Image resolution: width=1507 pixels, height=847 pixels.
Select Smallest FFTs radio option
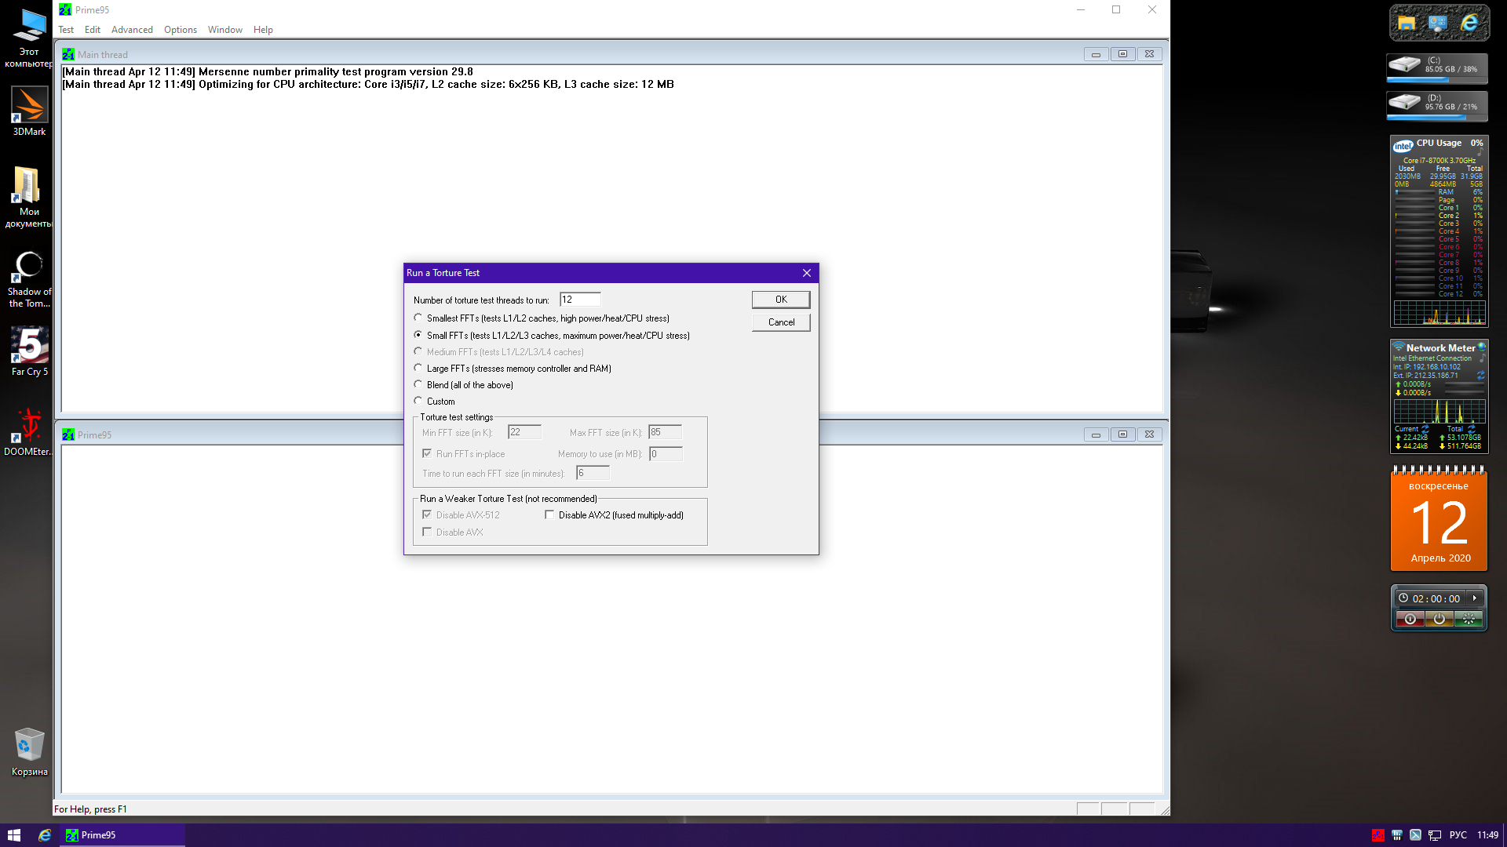point(418,318)
